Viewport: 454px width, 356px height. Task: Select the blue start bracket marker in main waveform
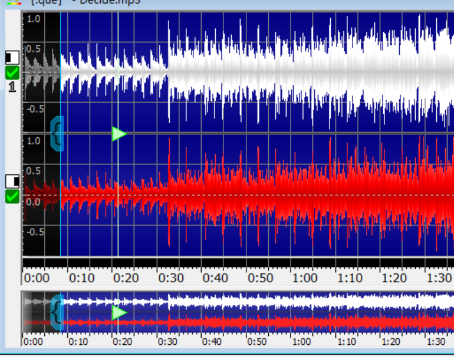coord(57,134)
